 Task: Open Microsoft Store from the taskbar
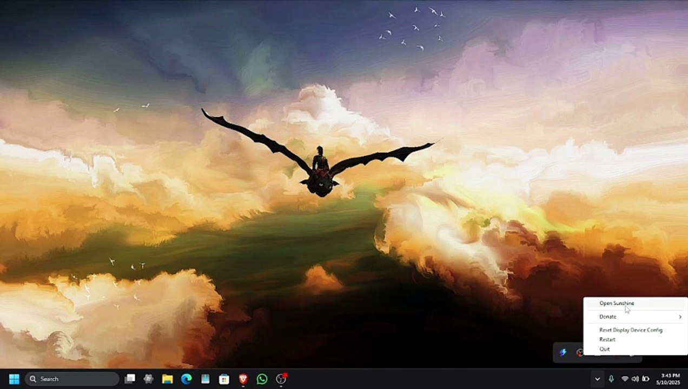224,379
